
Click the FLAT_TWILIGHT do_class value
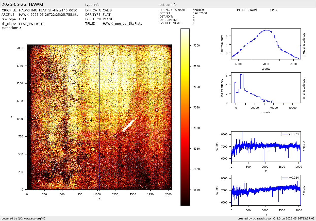[31, 24]
